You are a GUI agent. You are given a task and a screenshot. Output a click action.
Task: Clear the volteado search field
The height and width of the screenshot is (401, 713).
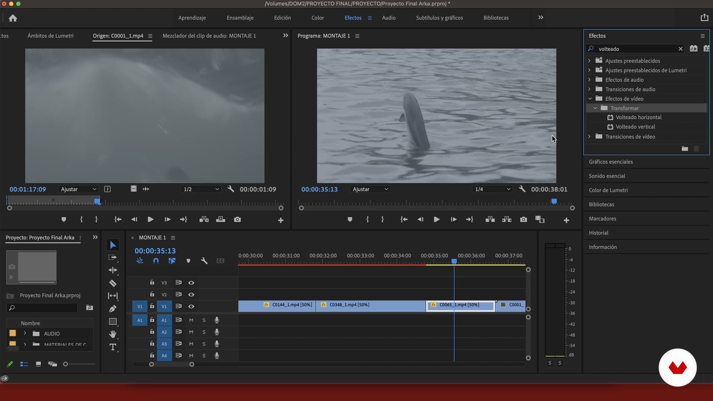pos(680,49)
